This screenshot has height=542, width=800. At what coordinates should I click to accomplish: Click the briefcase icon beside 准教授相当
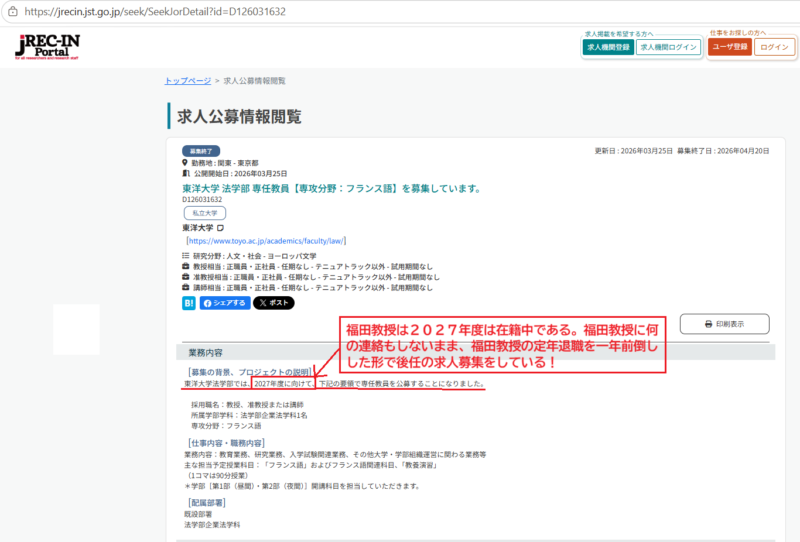(x=186, y=277)
